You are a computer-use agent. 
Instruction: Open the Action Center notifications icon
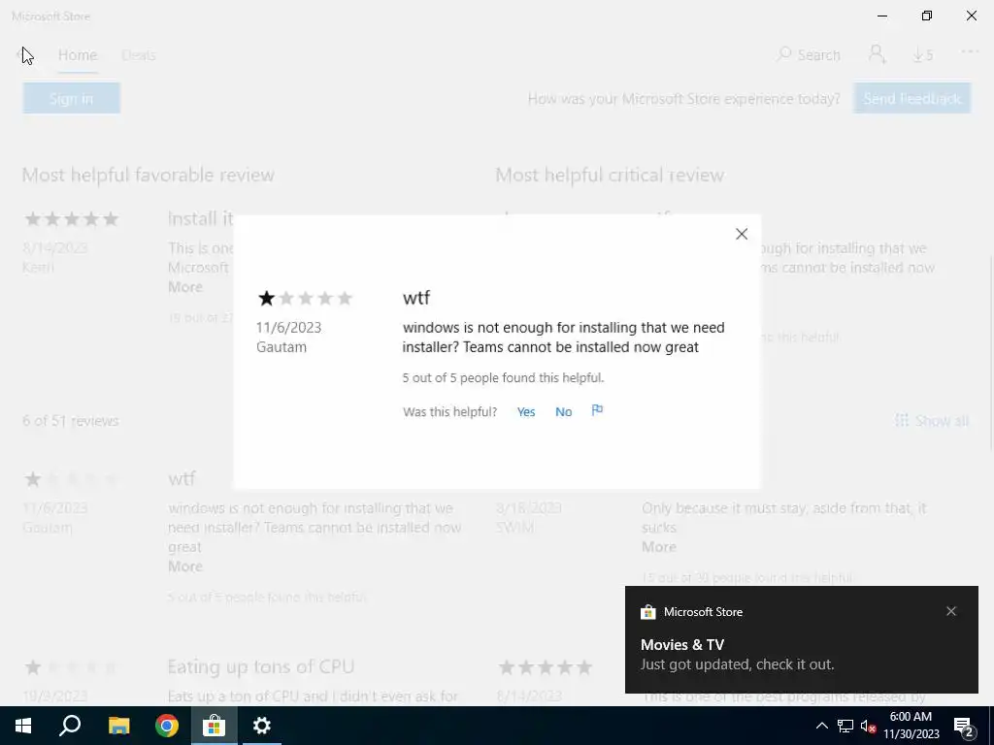pos(964,726)
